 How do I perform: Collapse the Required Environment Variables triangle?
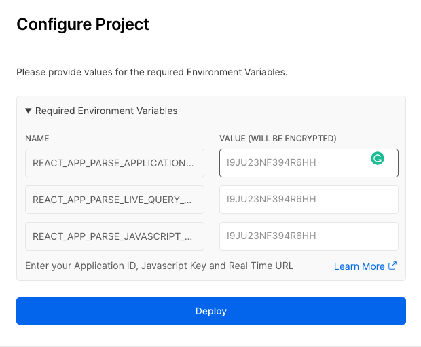(29, 111)
